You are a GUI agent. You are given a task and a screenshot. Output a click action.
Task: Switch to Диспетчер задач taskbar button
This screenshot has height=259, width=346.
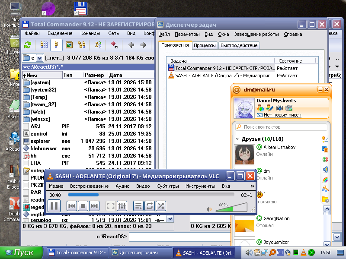click(141, 253)
